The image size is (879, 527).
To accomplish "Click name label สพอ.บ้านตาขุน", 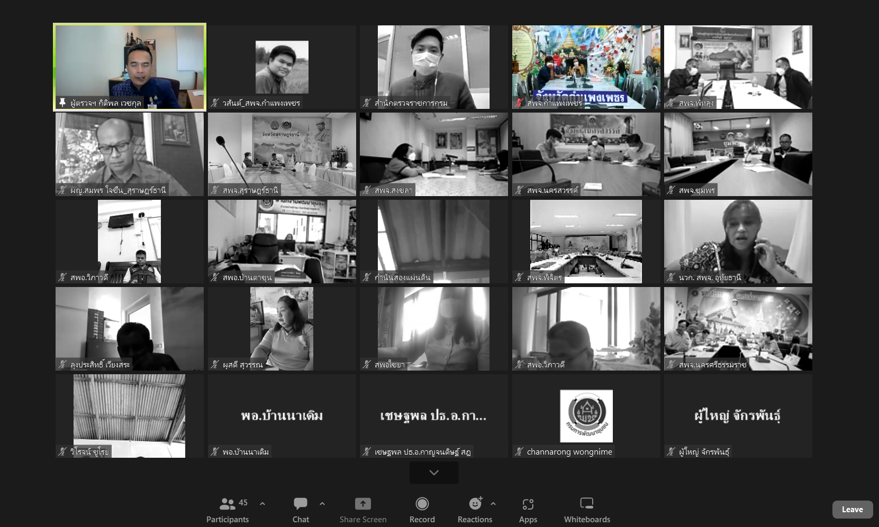I will pyautogui.click(x=247, y=278).
